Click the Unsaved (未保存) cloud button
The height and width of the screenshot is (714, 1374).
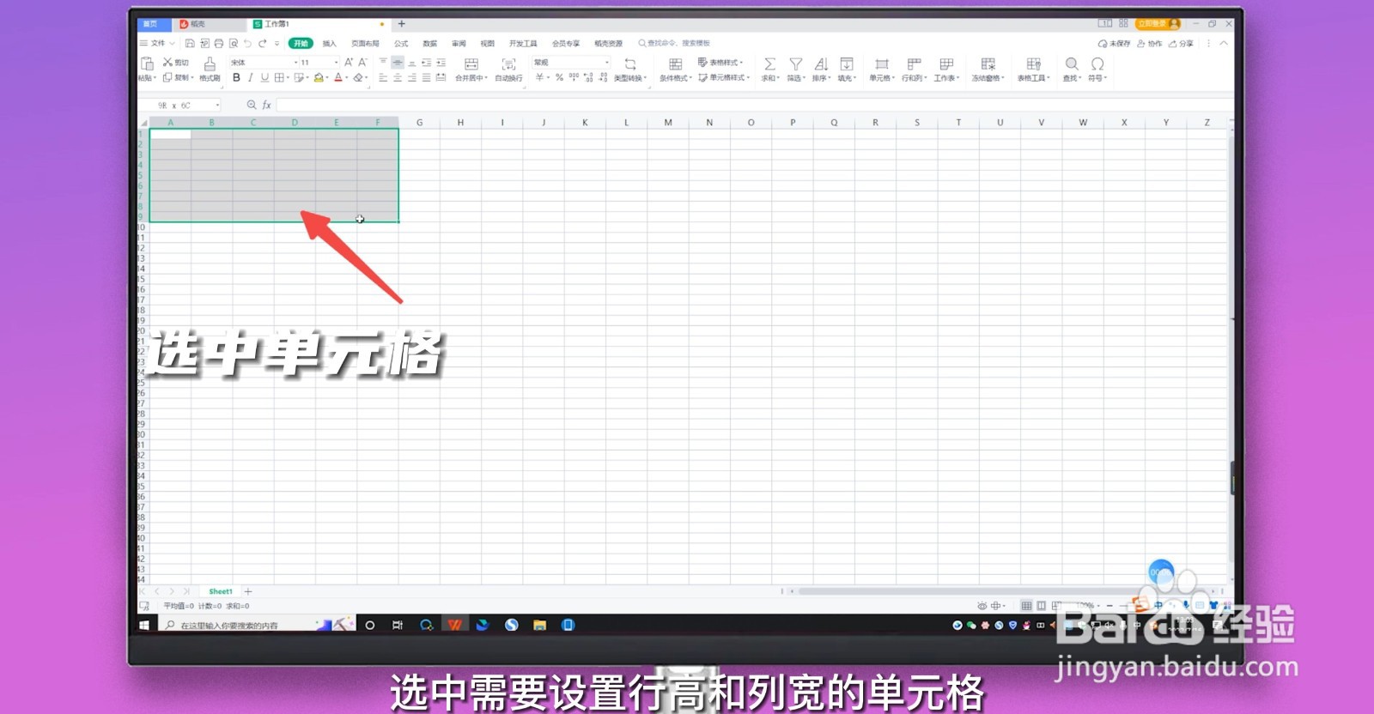click(x=1114, y=43)
